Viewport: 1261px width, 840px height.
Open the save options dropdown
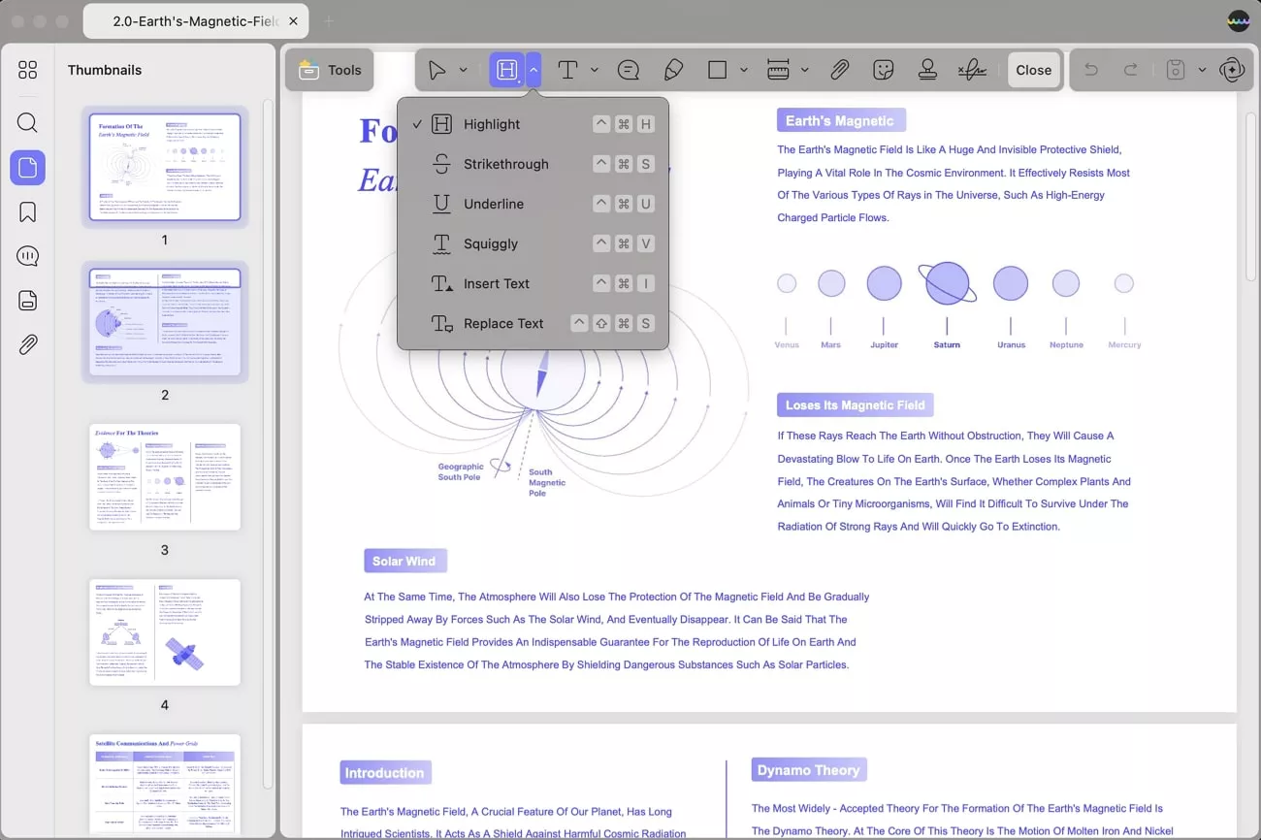point(1200,69)
